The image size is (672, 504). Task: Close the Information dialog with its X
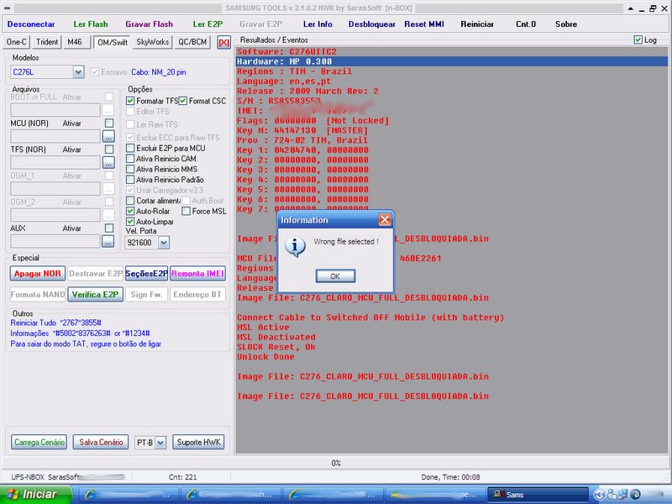385,220
